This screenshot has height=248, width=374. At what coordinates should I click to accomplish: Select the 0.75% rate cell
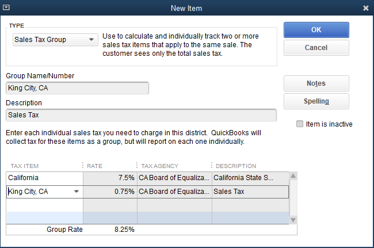coord(110,192)
